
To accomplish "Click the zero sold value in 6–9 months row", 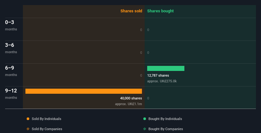I will [141, 75].
